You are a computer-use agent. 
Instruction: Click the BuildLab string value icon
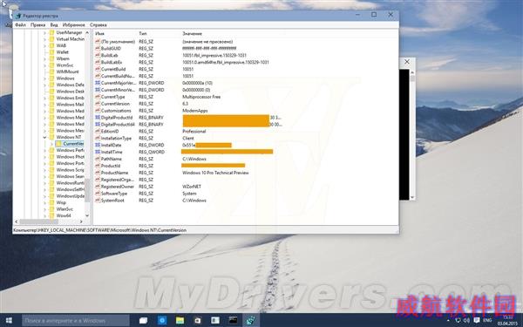tap(98, 56)
